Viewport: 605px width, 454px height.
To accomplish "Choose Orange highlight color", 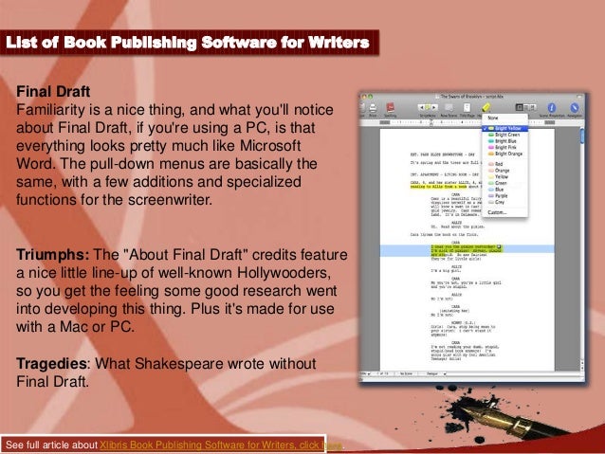I will tap(504, 170).
